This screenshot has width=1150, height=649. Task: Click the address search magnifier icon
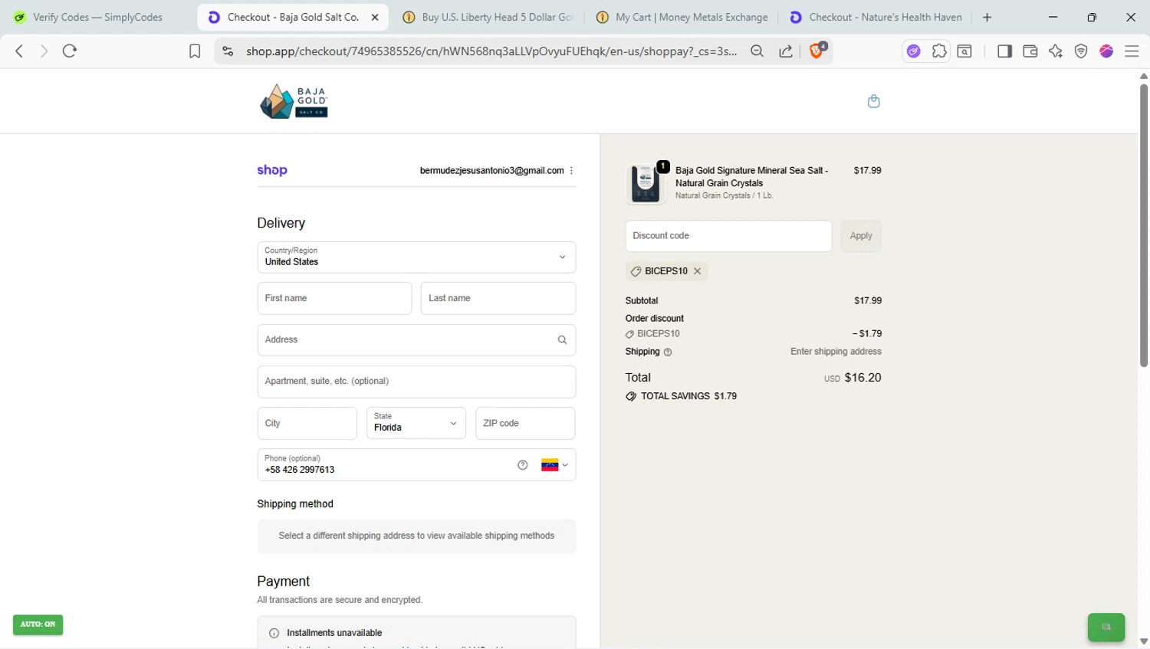pos(562,340)
